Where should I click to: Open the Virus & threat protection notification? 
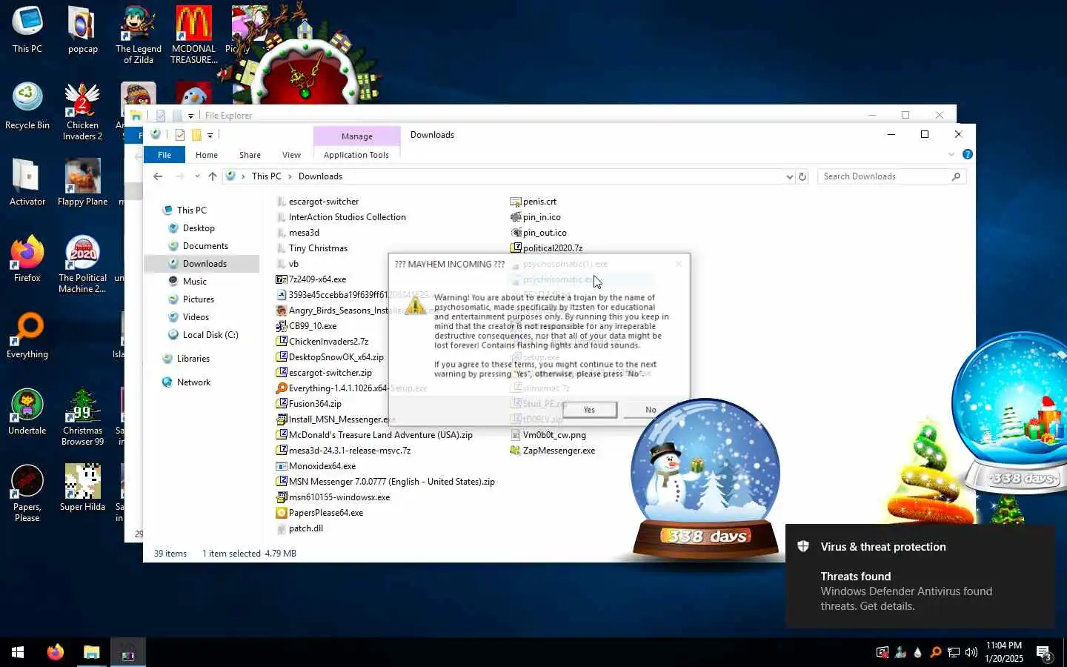pos(920,576)
